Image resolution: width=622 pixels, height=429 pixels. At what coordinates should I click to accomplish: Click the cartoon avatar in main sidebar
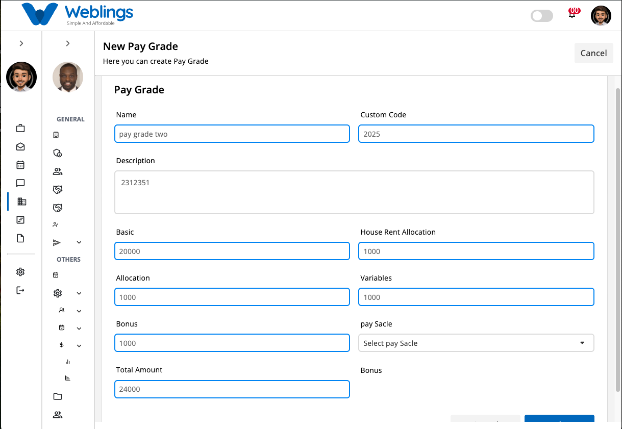(x=21, y=77)
